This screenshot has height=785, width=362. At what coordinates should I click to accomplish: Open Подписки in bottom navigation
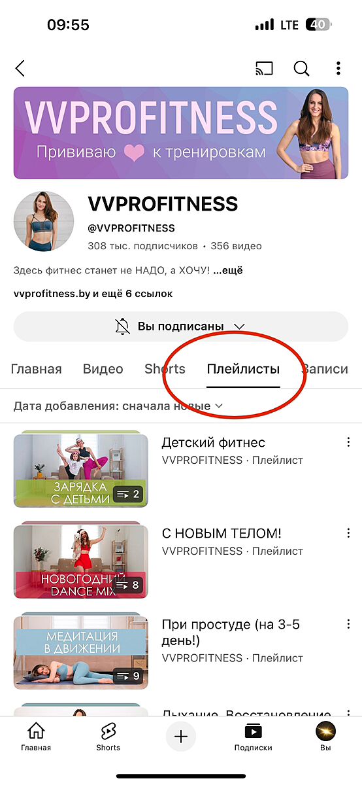[253, 738]
